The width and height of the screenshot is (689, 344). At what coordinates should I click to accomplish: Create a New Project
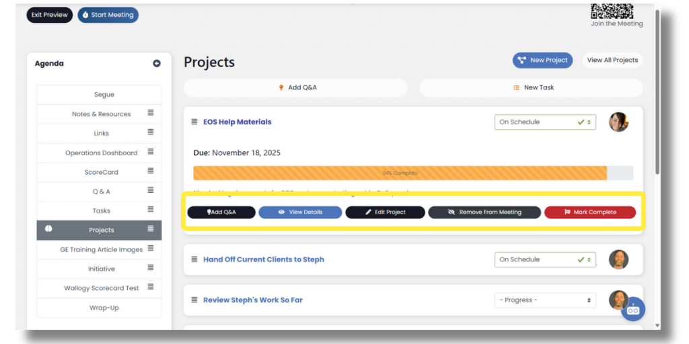(542, 60)
